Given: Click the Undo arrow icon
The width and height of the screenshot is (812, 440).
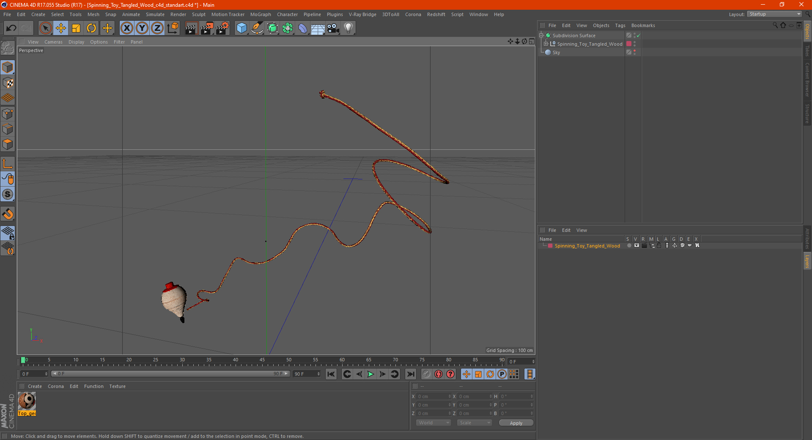Looking at the screenshot, I should point(11,28).
